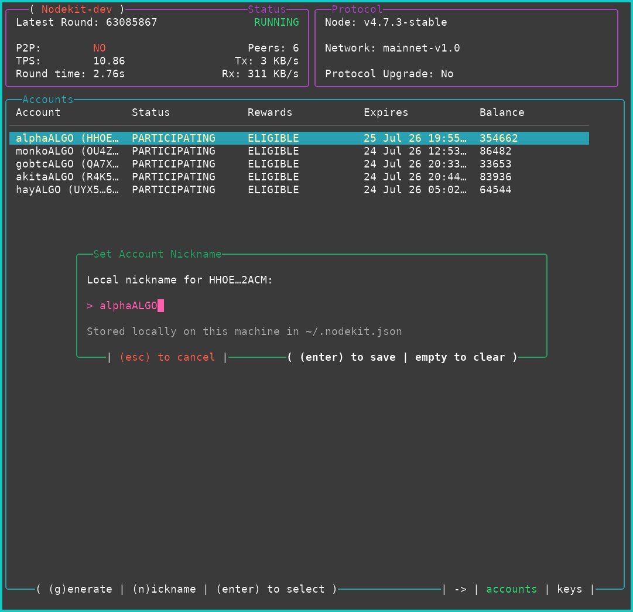Click expiry '24 Jul 26 05:02…'
This screenshot has width=633, height=612.
tap(415, 190)
